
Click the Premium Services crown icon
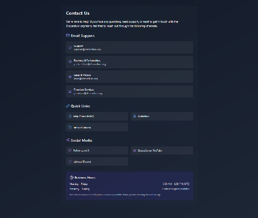[70, 91]
